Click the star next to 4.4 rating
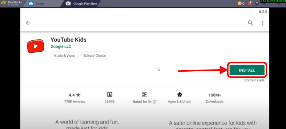Viewport: 286px width, 129px height. pyautogui.click(x=78, y=95)
